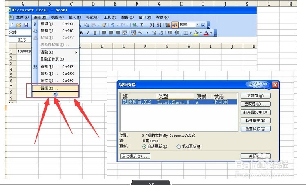Click the Sort Ascending A-Z icon
Viewport: 306px width, 185px height.
pos(152,25)
